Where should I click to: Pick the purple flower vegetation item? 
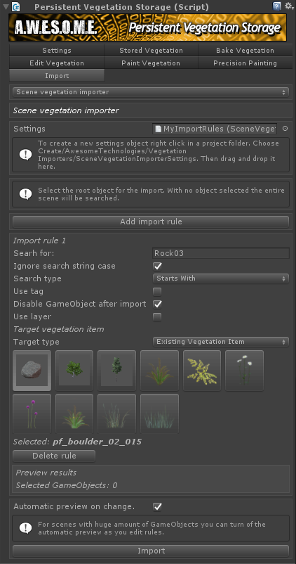coord(32,414)
